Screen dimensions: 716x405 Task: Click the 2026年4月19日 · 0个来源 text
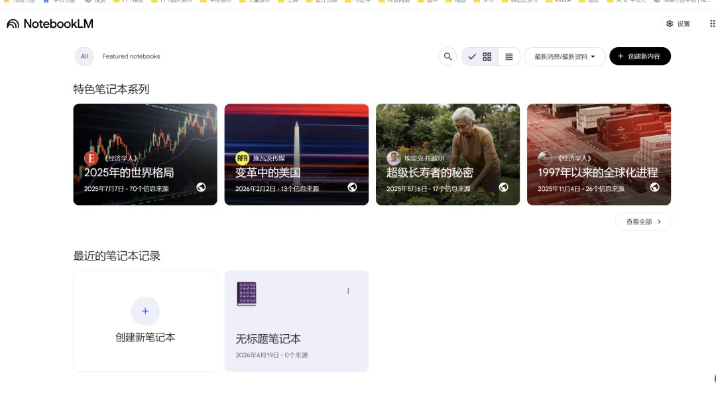coord(272,355)
